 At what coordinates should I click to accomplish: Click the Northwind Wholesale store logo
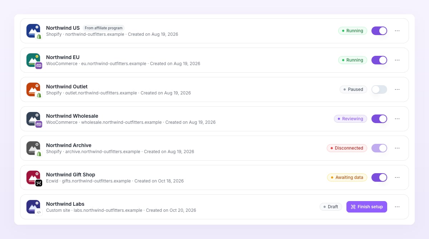pyautogui.click(x=33, y=119)
